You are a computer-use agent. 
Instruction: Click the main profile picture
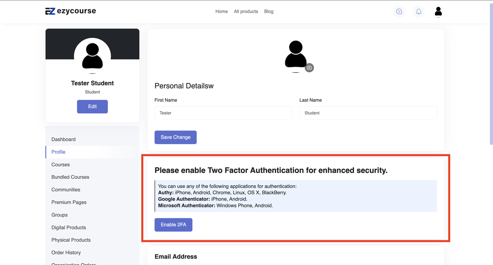coord(296,55)
